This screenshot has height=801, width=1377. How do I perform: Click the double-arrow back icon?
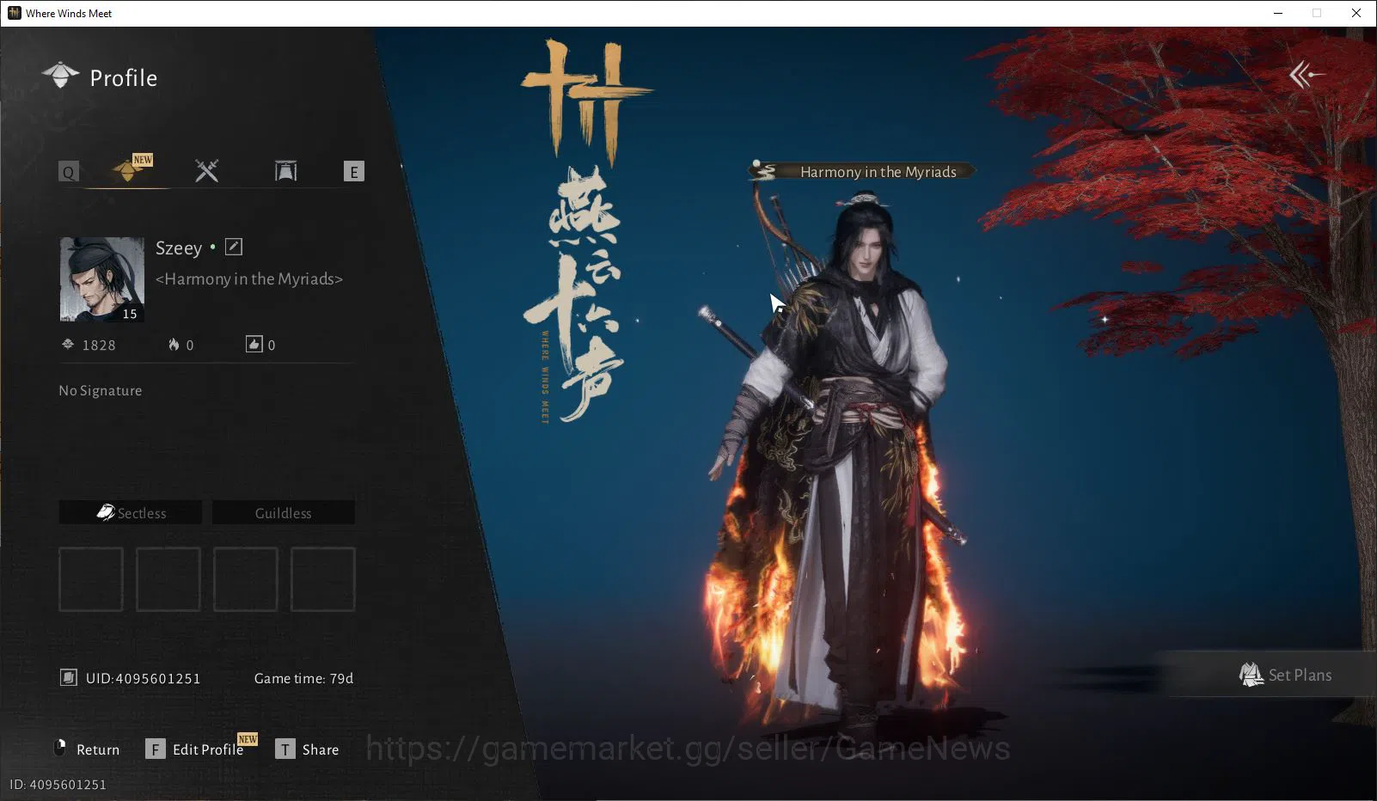1306,75
